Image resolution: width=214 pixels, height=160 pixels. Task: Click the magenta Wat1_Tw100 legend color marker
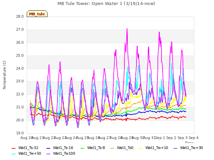point(48,154)
